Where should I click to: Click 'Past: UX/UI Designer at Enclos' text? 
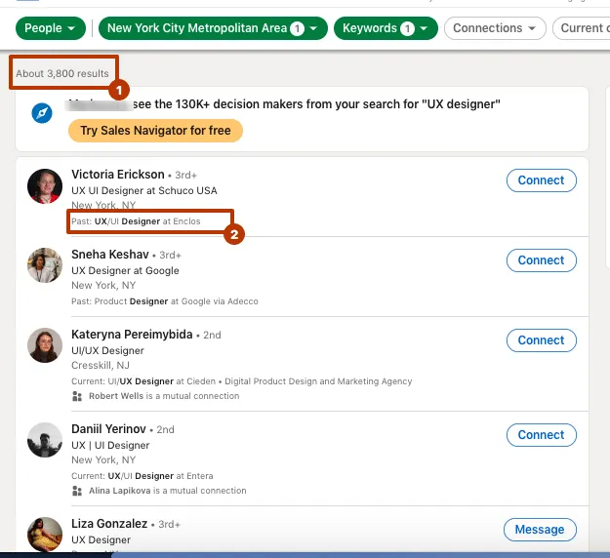(x=136, y=221)
